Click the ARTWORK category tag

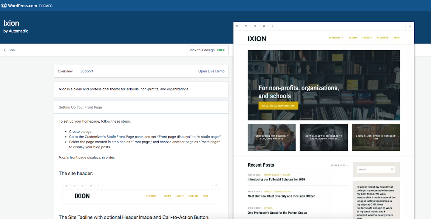click(269, 208)
